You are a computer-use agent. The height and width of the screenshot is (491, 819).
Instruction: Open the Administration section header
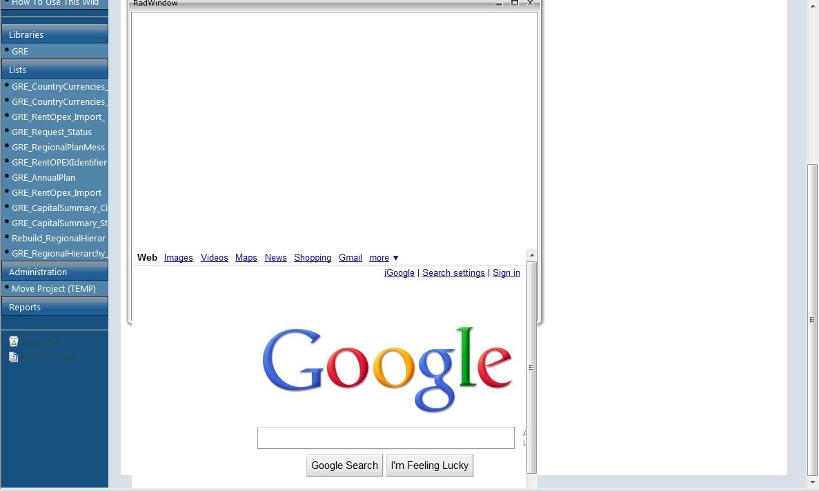tap(55, 272)
